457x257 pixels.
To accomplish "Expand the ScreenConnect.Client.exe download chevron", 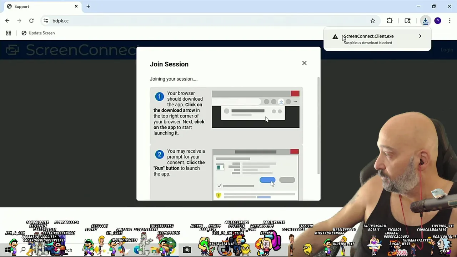I will 420,36.
